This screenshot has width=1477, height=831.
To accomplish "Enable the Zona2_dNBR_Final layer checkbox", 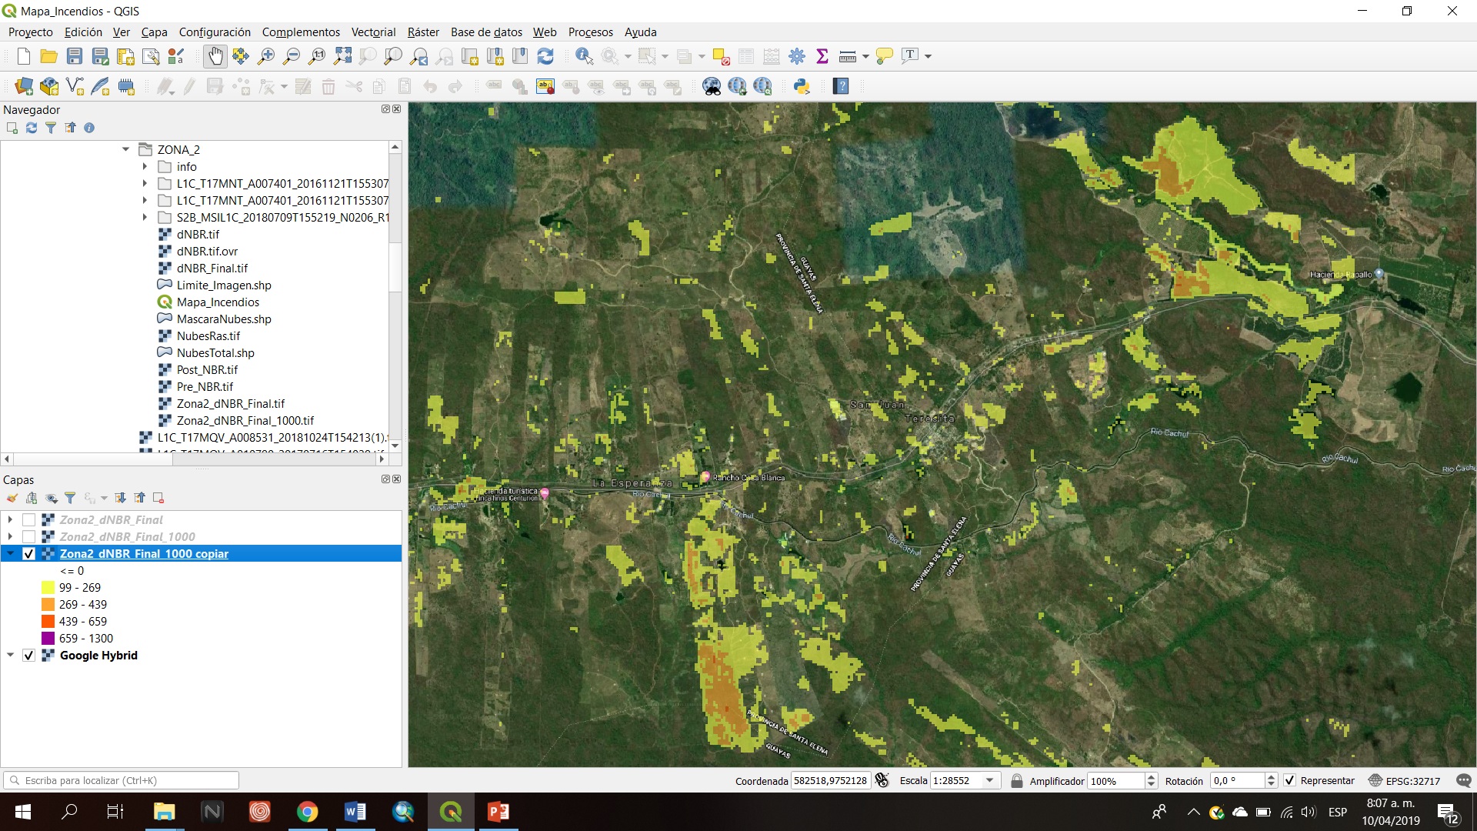I will tap(29, 520).
